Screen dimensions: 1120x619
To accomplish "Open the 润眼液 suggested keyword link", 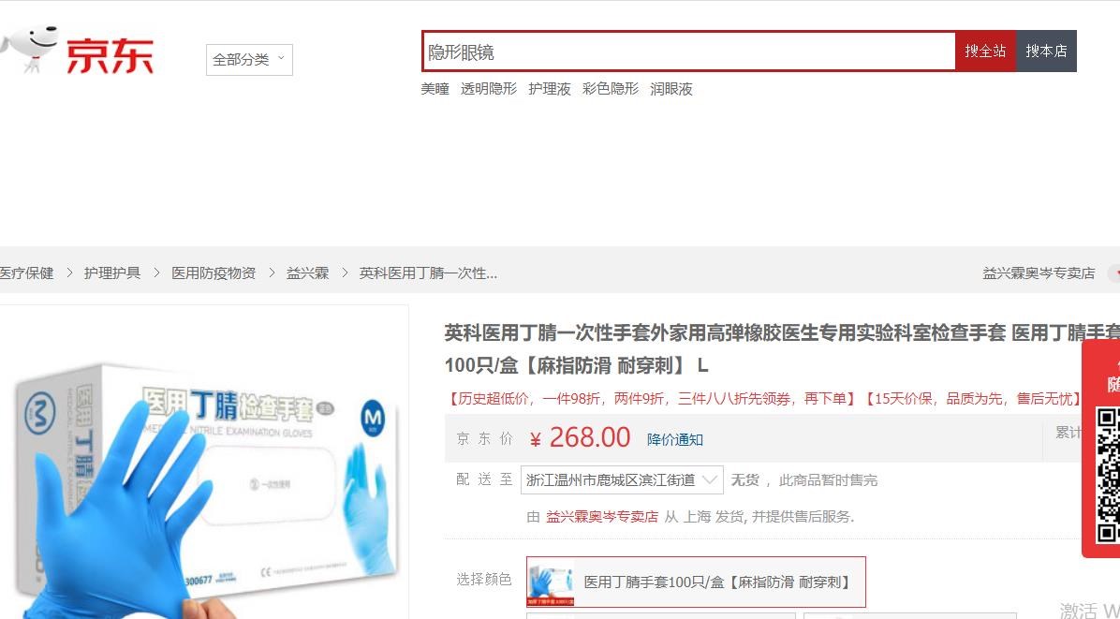I will click(671, 89).
